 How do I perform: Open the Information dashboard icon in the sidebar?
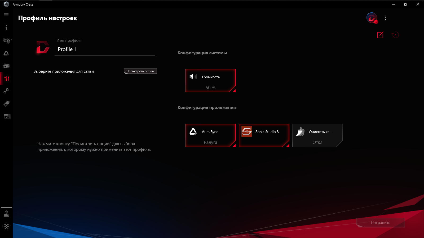(x=6, y=28)
